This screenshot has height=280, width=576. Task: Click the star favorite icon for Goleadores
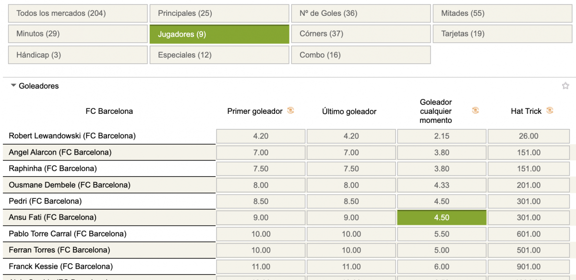[565, 86]
